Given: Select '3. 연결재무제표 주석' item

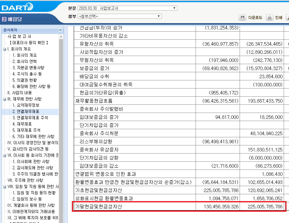Looking at the screenshot, I should point(30,118).
